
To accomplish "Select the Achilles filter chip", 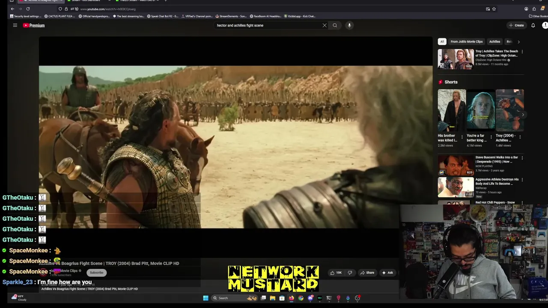I will [494, 41].
